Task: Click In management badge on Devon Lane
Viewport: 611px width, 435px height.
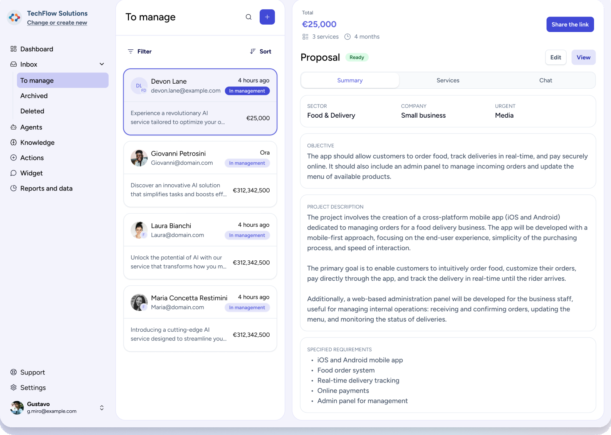Action: 247,91
